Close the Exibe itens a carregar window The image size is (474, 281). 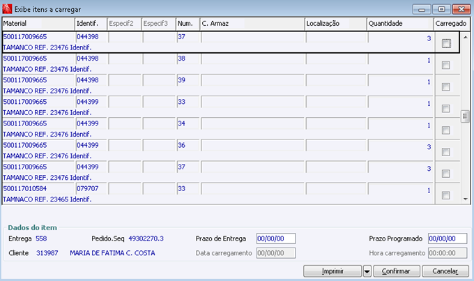pyautogui.click(x=461, y=9)
